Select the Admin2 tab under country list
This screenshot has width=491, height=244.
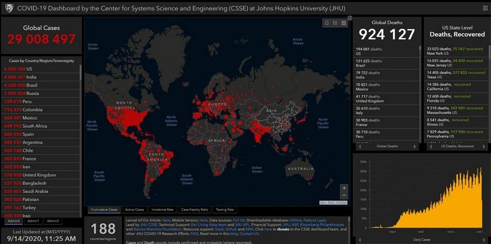point(53,221)
